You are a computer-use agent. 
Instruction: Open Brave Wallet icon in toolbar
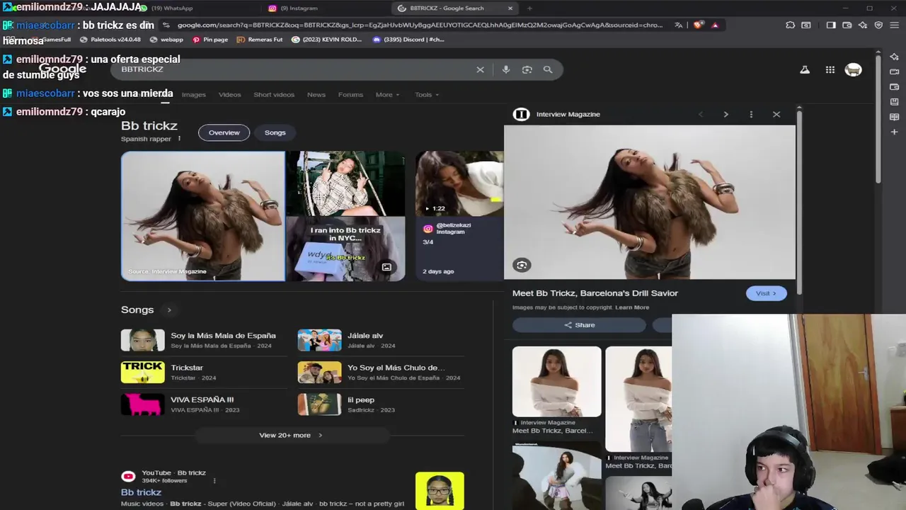847,25
